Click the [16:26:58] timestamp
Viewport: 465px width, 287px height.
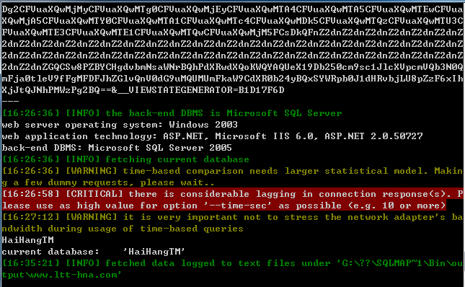click(x=30, y=194)
